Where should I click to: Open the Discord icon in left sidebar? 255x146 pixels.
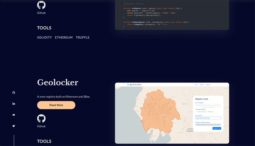coord(14,115)
